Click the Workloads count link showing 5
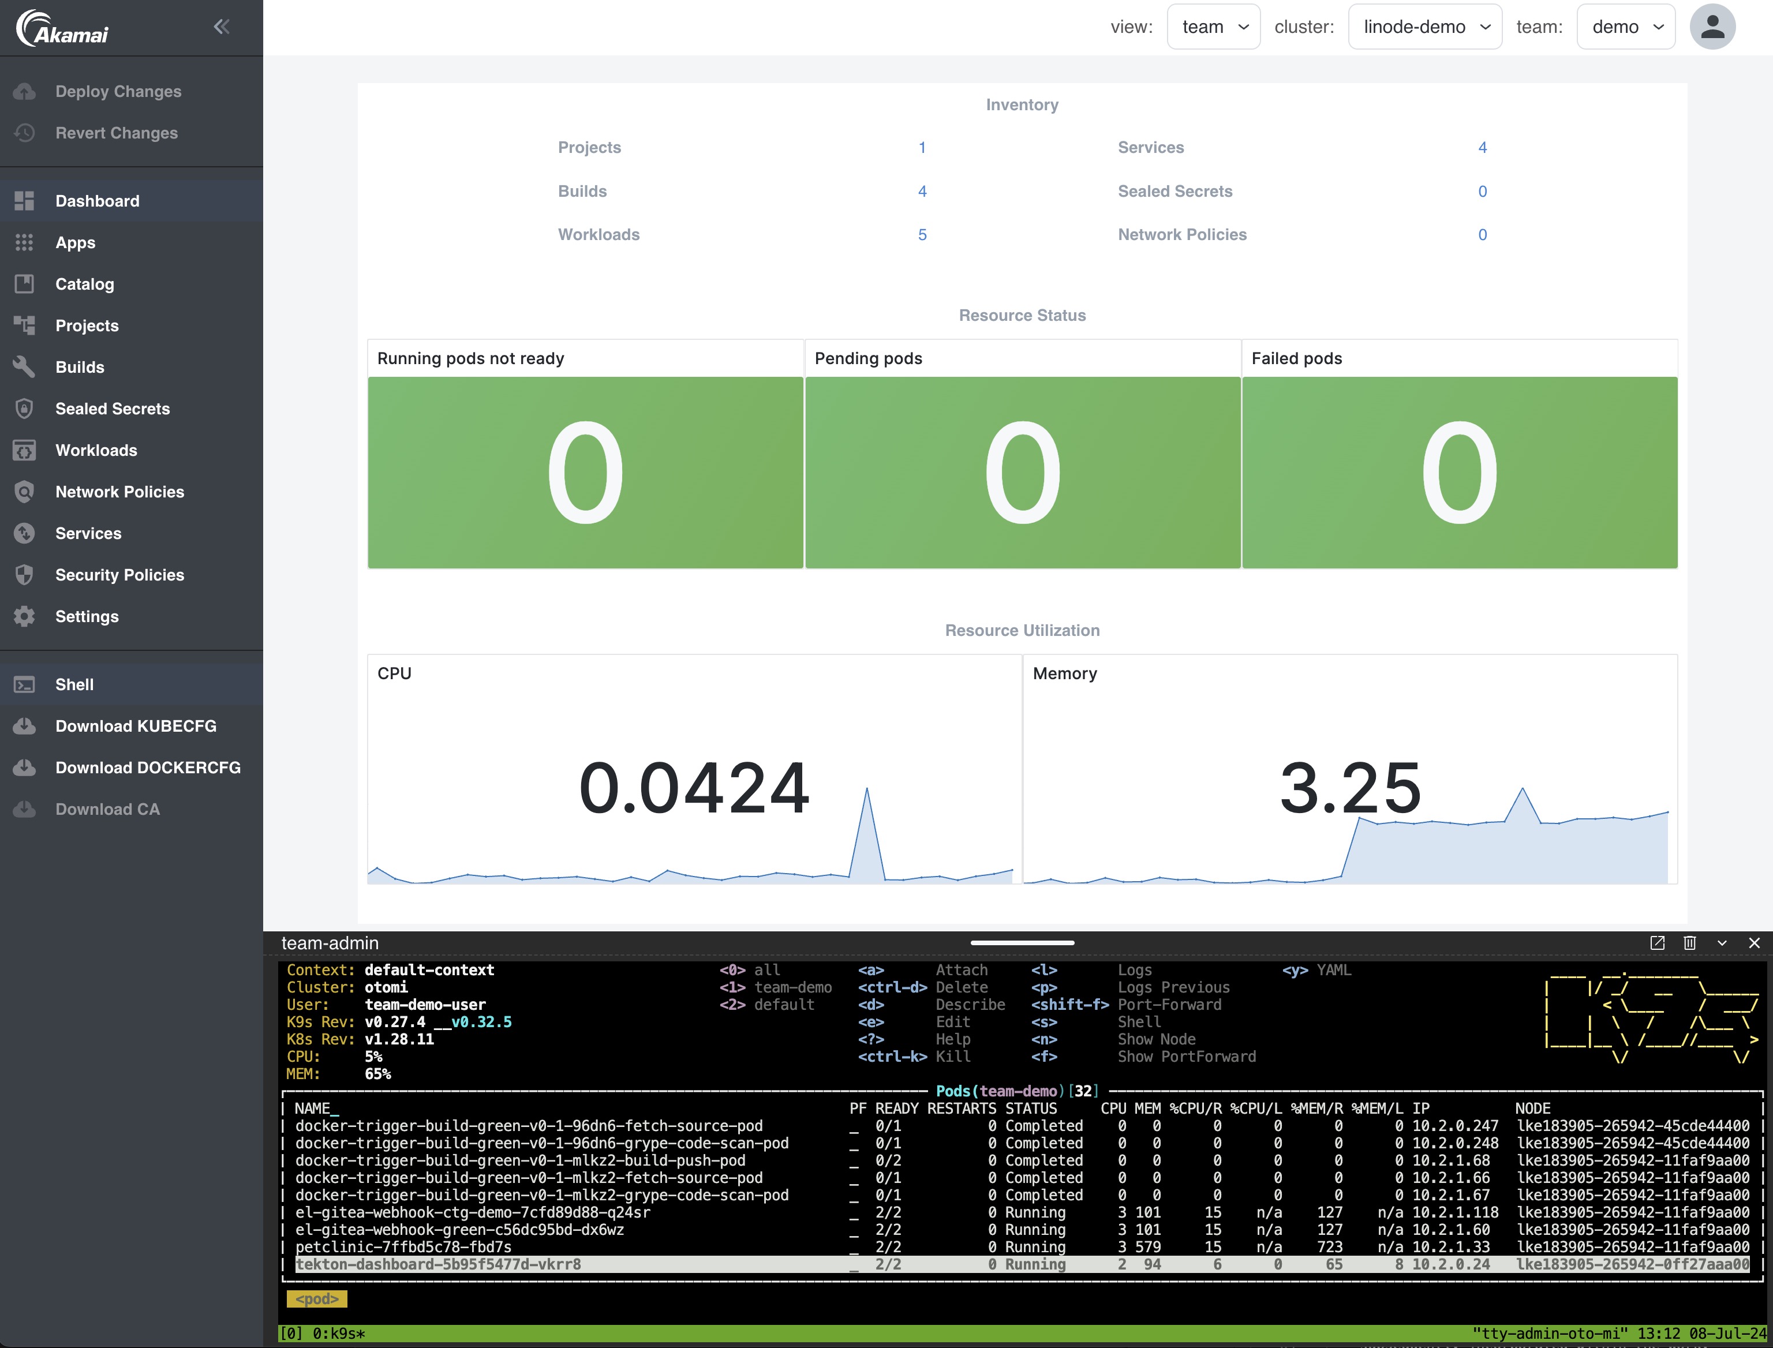1773x1348 pixels. coord(921,234)
